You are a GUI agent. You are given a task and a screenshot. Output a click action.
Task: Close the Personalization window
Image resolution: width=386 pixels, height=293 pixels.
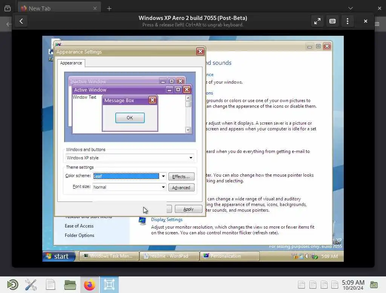[327, 46]
